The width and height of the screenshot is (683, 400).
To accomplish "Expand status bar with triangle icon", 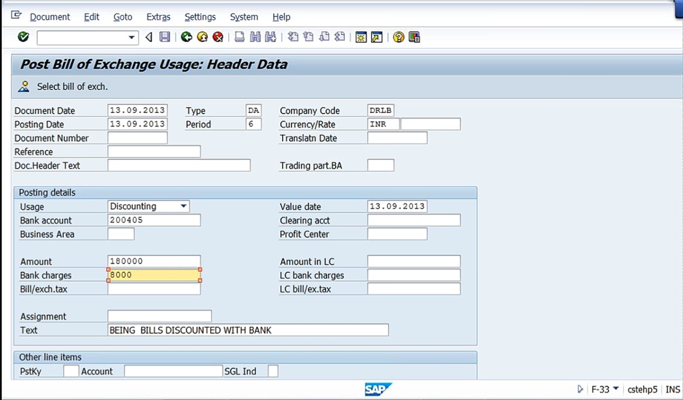I will coord(580,389).
